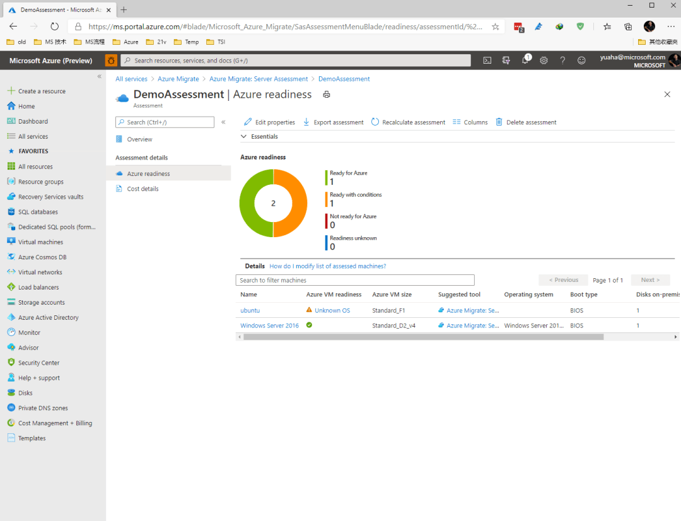Collapse the left portal sidebar
Viewport: 681px width, 521px height.
[x=100, y=76]
